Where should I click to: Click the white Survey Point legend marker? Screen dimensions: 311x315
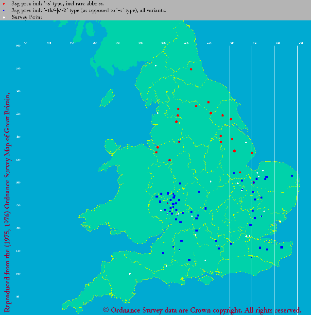[4, 17]
